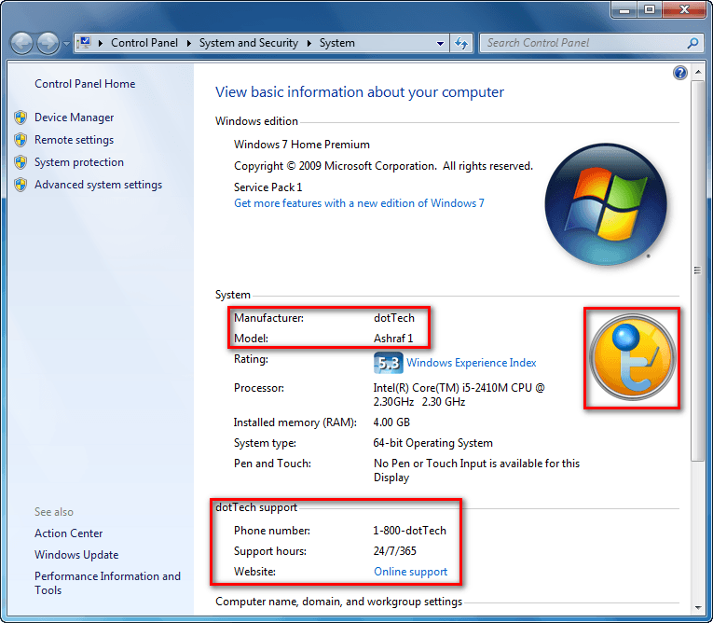
Task: Click the Ashraf 1 model value
Action: point(393,339)
